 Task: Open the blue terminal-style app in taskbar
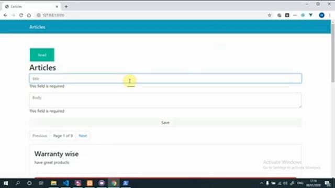pos(126,183)
